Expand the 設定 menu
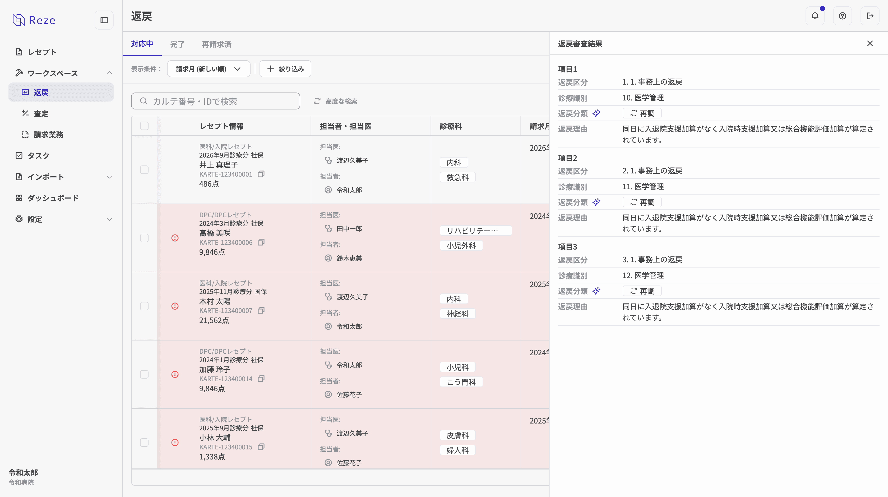 [109, 219]
